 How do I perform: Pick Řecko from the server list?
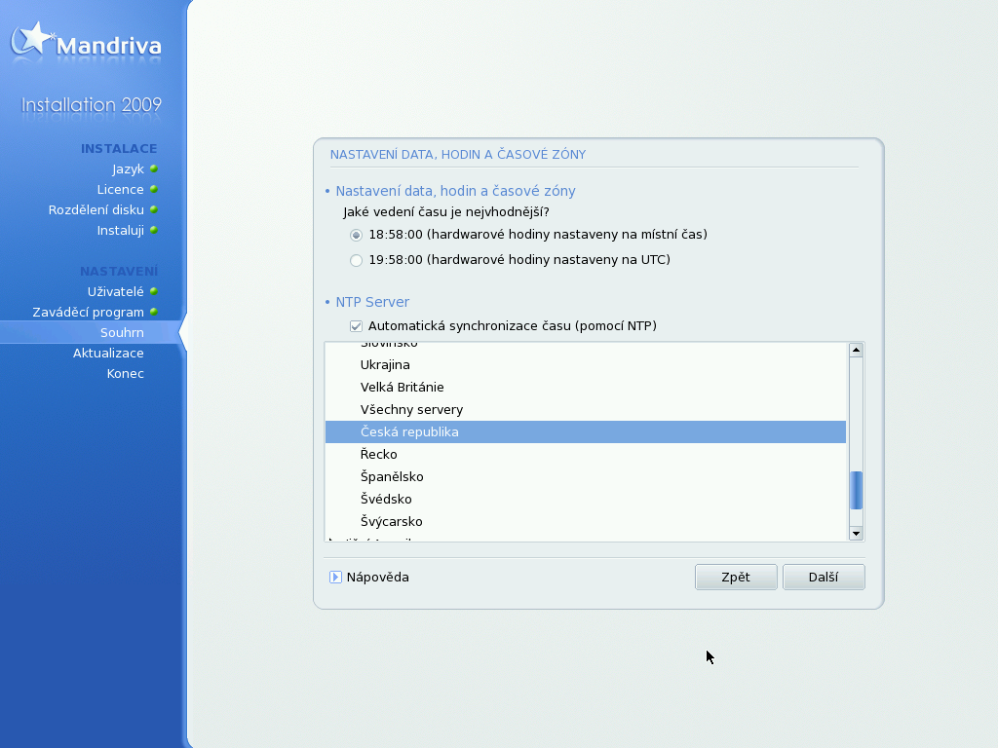pyautogui.click(x=586, y=454)
